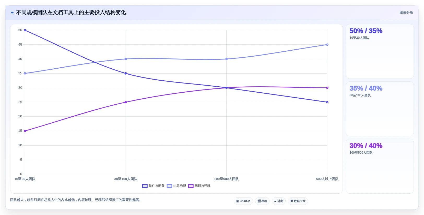Open the 35% / 40% data card
Screen dimensions: 424x215
380,109
